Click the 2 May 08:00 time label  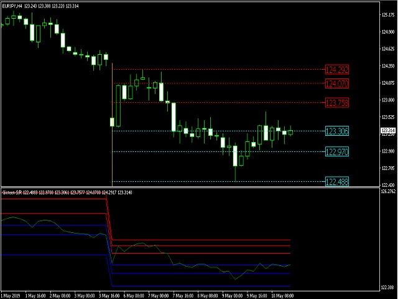coord(60,296)
